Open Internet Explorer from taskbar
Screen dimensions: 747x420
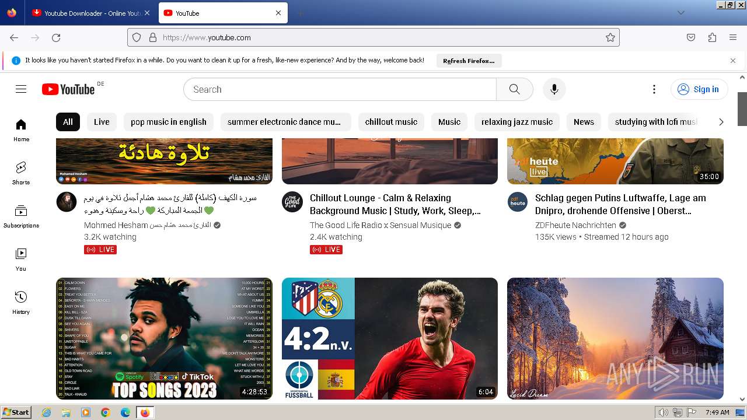click(x=47, y=412)
